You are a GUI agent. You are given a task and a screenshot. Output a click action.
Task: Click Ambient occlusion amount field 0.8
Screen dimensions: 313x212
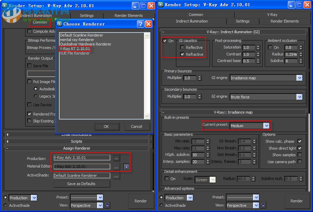291,48
